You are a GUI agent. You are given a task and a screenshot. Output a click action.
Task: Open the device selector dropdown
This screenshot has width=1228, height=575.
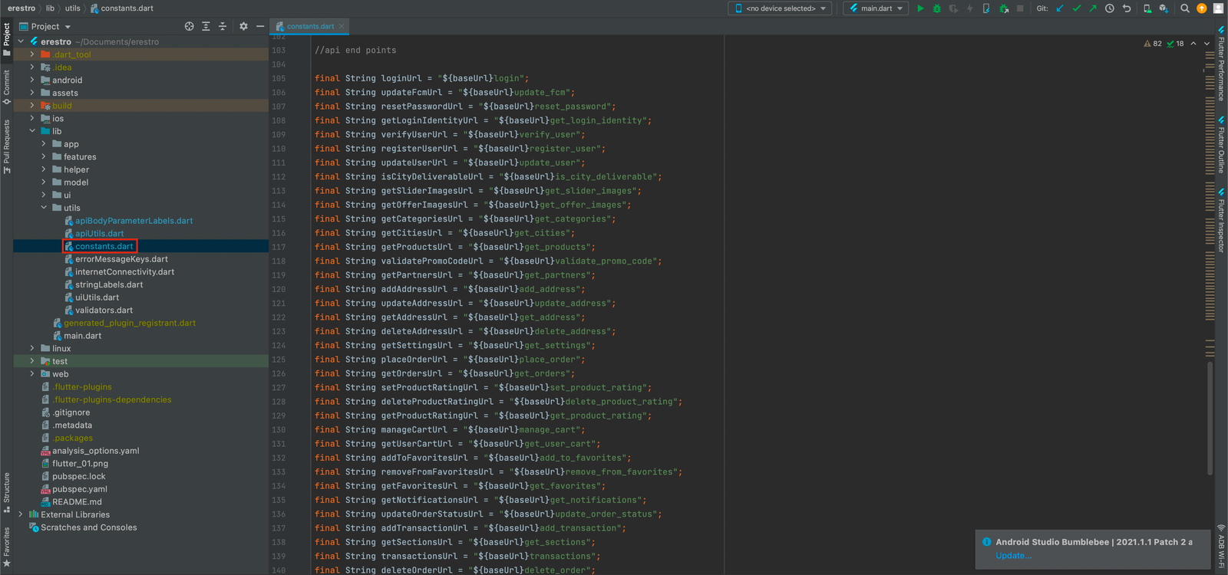780,8
